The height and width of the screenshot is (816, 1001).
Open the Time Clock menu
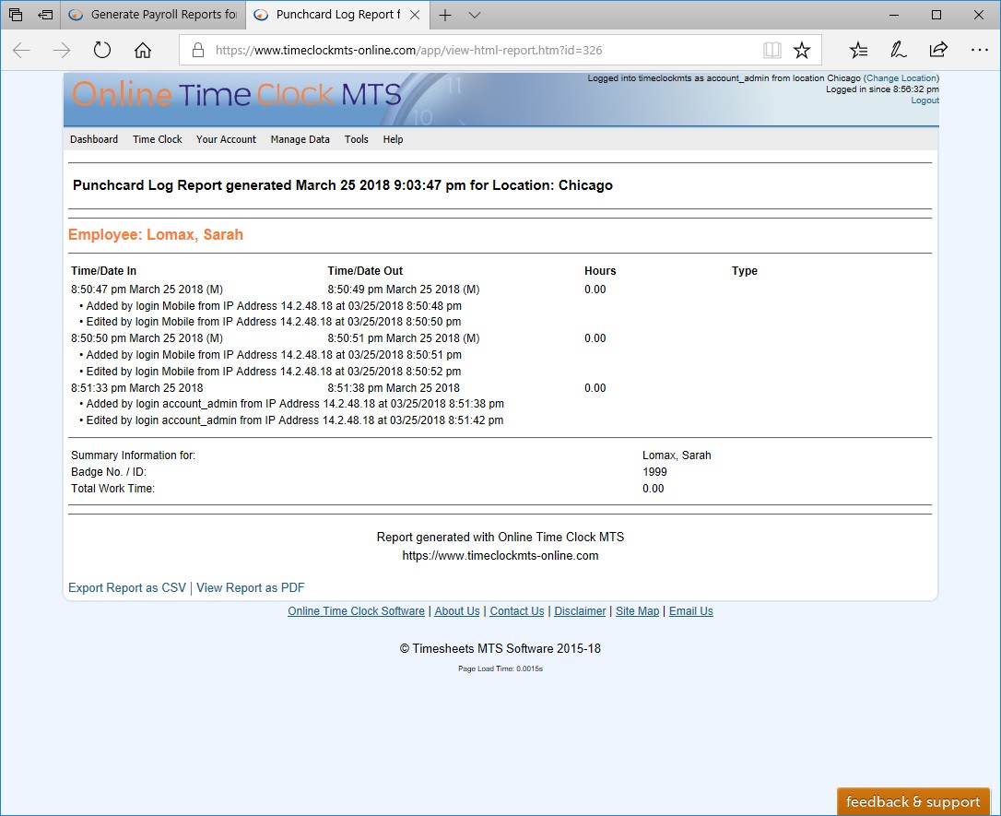coord(158,139)
